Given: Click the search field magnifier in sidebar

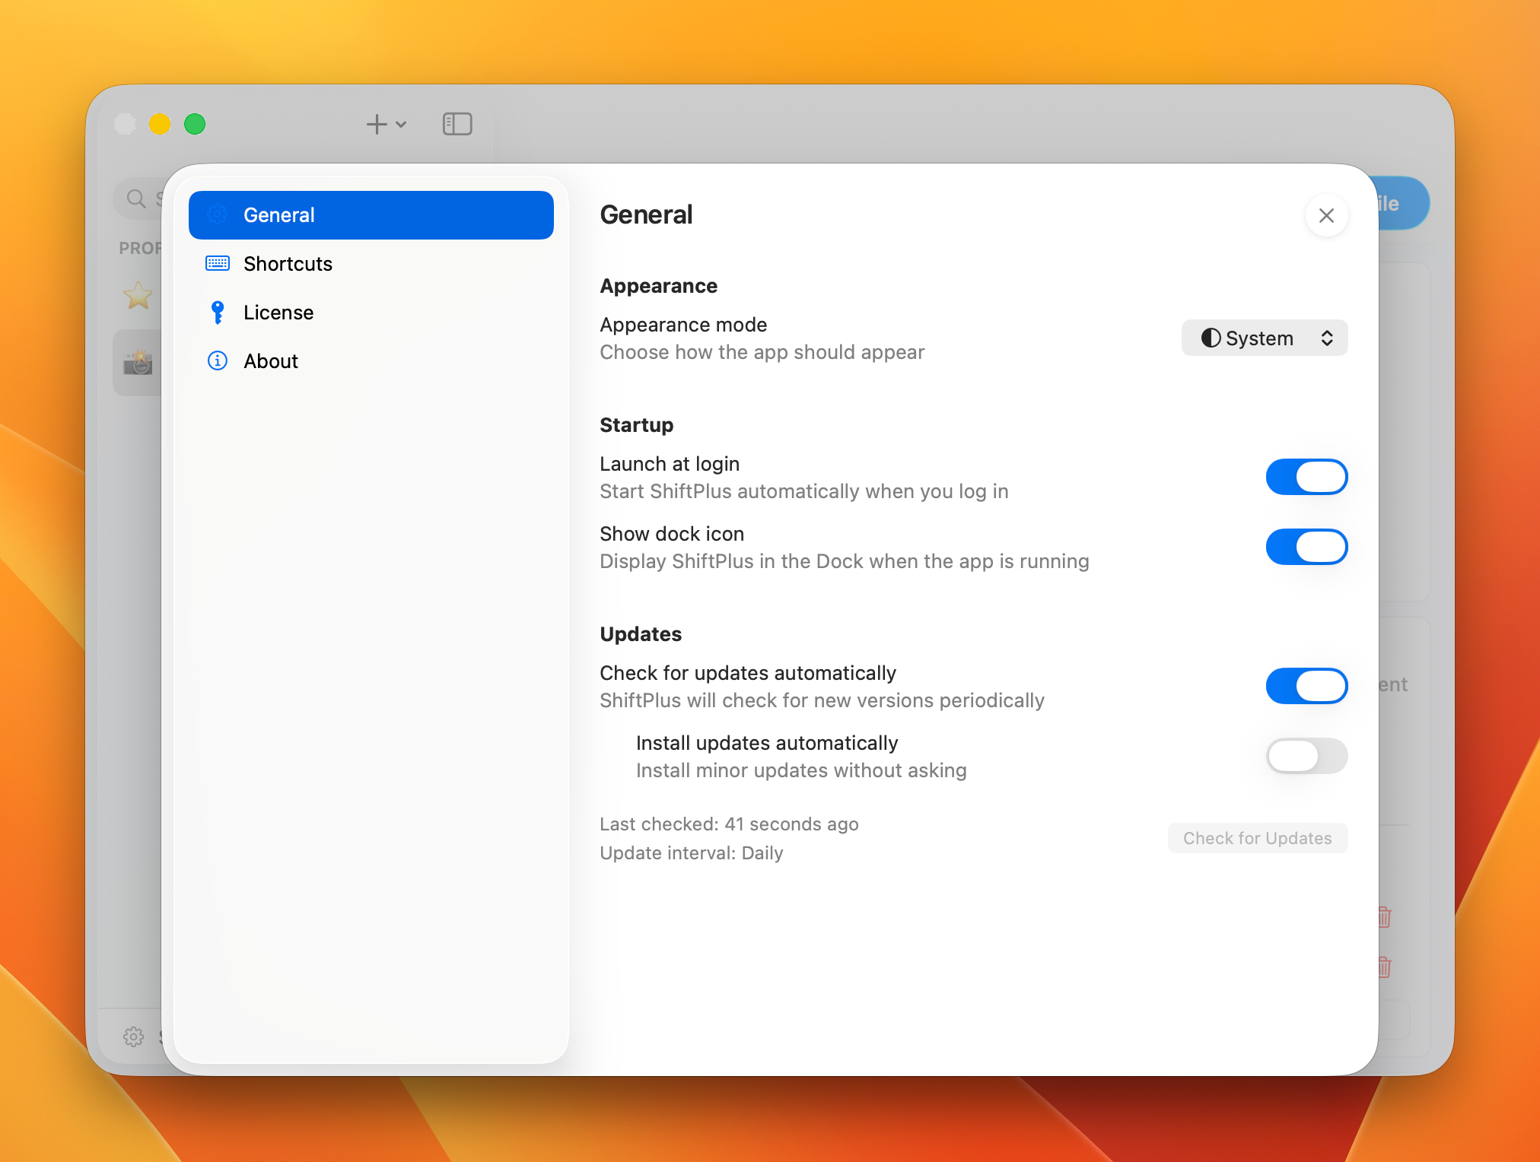Looking at the screenshot, I should [137, 199].
